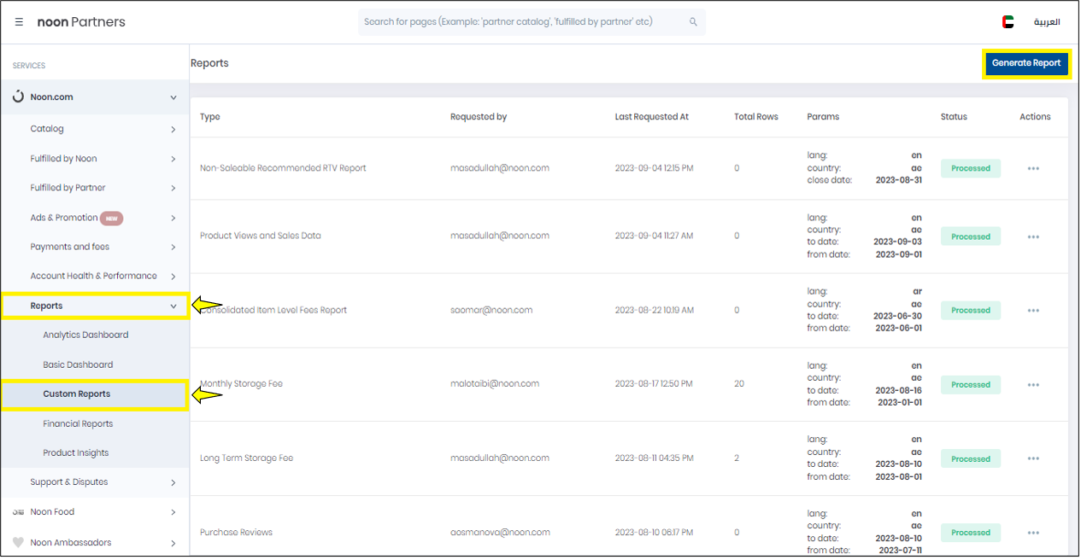Open actions menu for Monthly Storage Fee
This screenshot has width=1081, height=560.
click(1033, 385)
